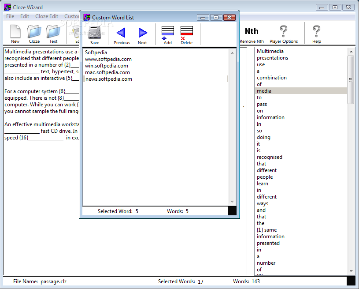Click the word panel scrollbar thumb
The image size is (359, 289).
coord(351,80)
